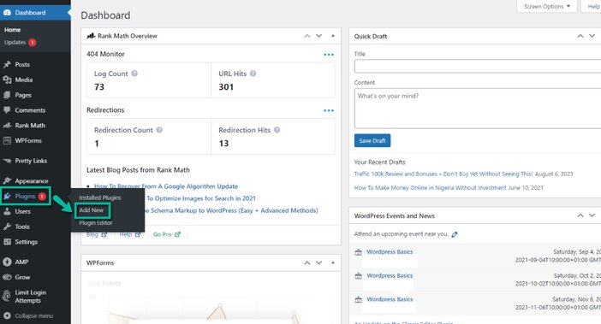This screenshot has width=601, height=324.
Task: Collapse the Rank Math Overview panel
Action: click(x=333, y=36)
